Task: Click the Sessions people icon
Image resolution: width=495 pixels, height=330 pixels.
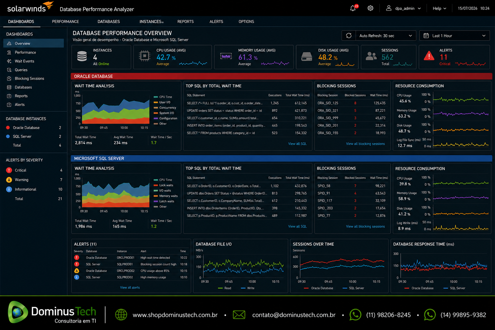Action: pos(371,56)
